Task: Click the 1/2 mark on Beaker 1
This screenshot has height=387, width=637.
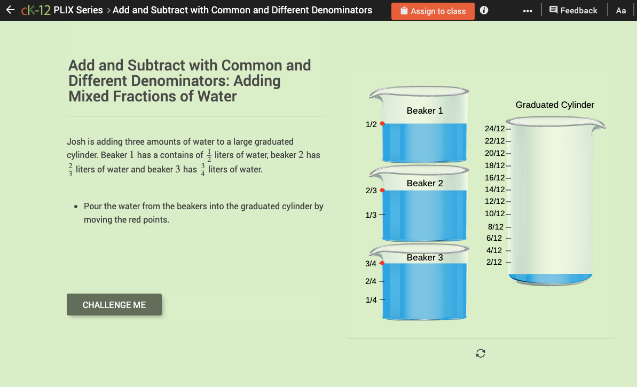Action: (370, 124)
